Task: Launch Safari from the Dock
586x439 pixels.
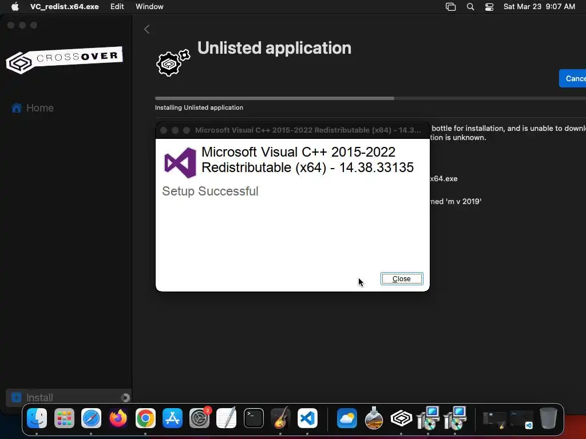Action: pos(91,418)
